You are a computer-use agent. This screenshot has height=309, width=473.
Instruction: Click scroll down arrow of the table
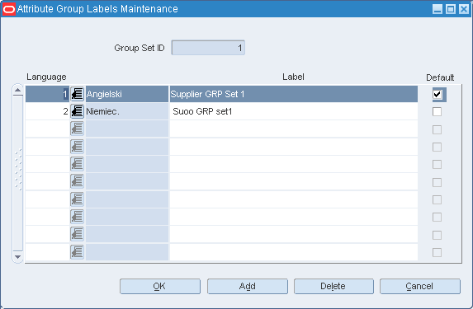coord(18,257)
